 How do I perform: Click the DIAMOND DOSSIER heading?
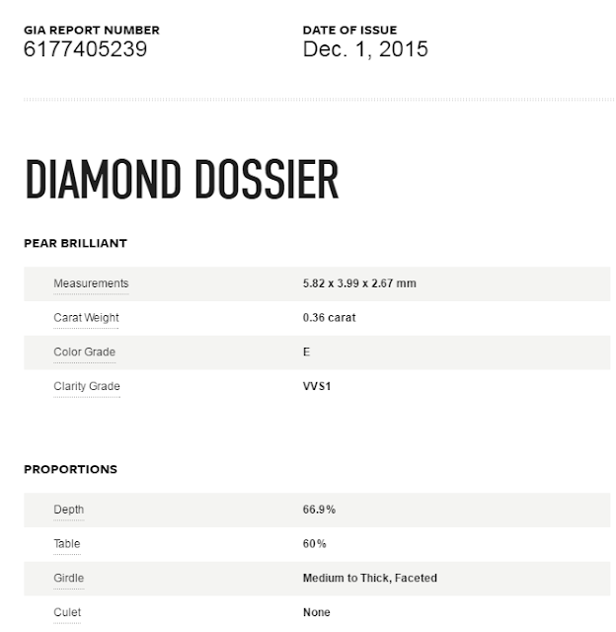coord(182,180)
